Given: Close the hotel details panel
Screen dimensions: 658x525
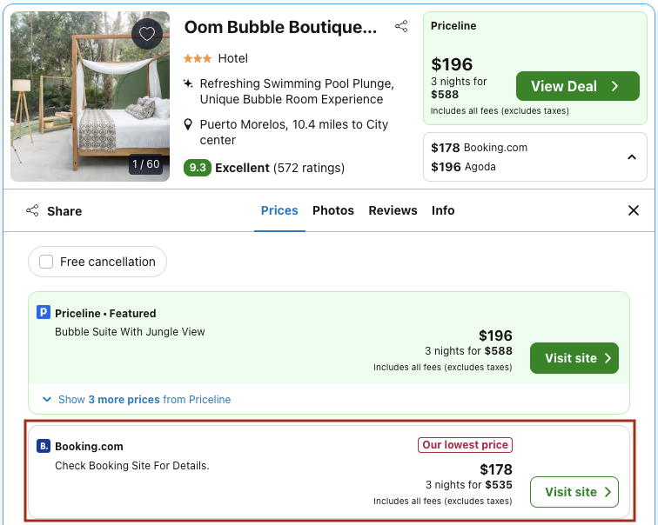Looking at the screenshot, I should tap(634, 210).
